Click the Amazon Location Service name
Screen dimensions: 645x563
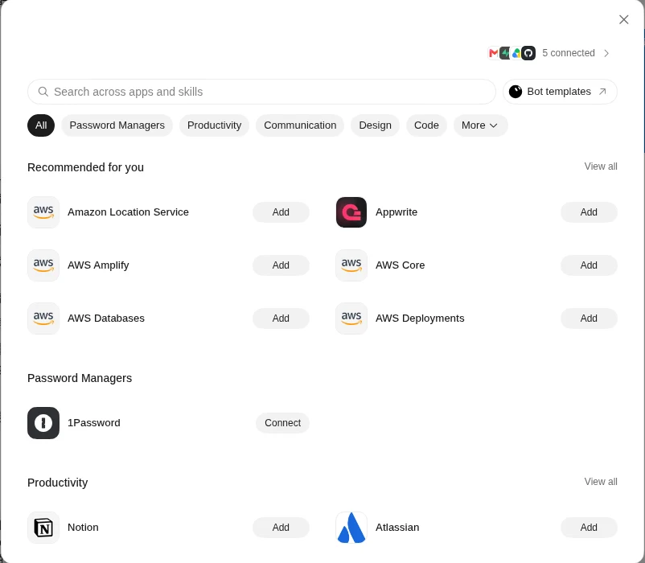point(128,212)
